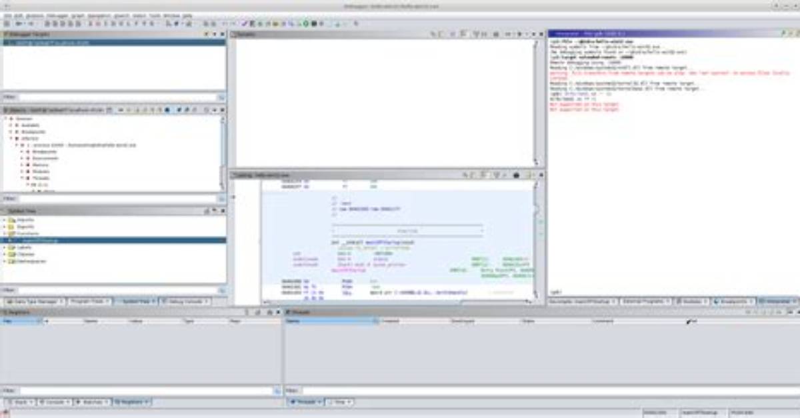Switch to the Debug Console tab
This screenshot has height=418, width=800.
coord(185,301)
